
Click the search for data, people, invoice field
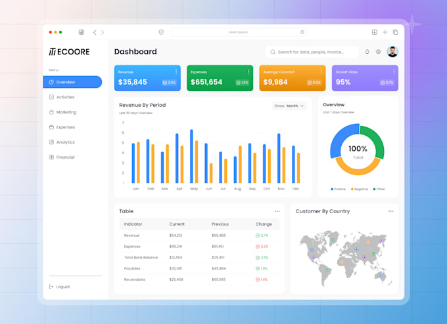click(x=312, y=52)
